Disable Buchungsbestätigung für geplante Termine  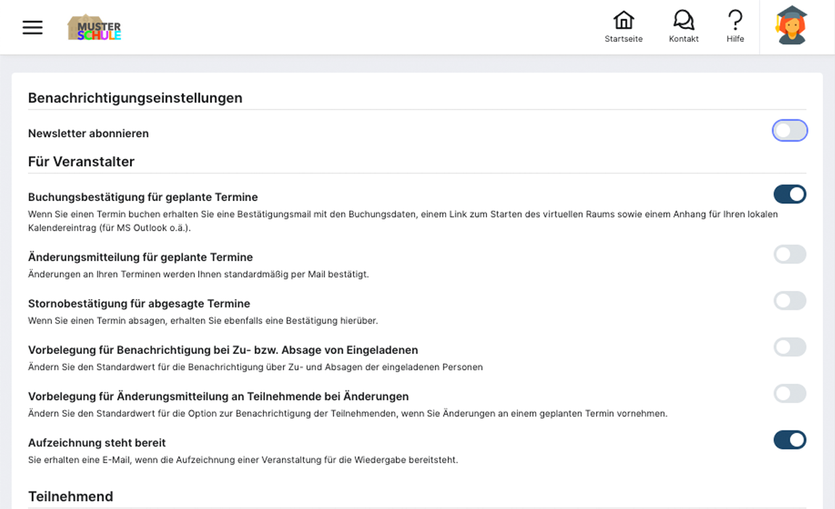coord(790,194)
